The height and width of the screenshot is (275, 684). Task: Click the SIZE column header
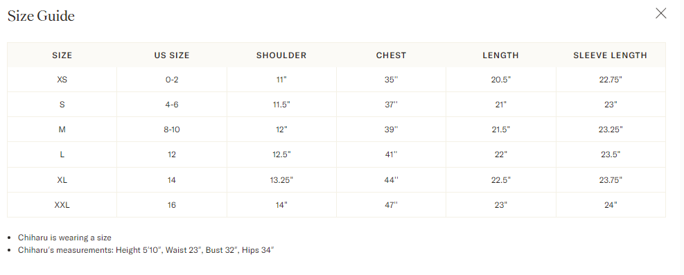coord(62,55)
